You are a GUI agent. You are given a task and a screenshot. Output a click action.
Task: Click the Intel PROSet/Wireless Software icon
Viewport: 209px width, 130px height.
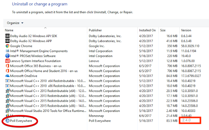[x=7, y=56]
